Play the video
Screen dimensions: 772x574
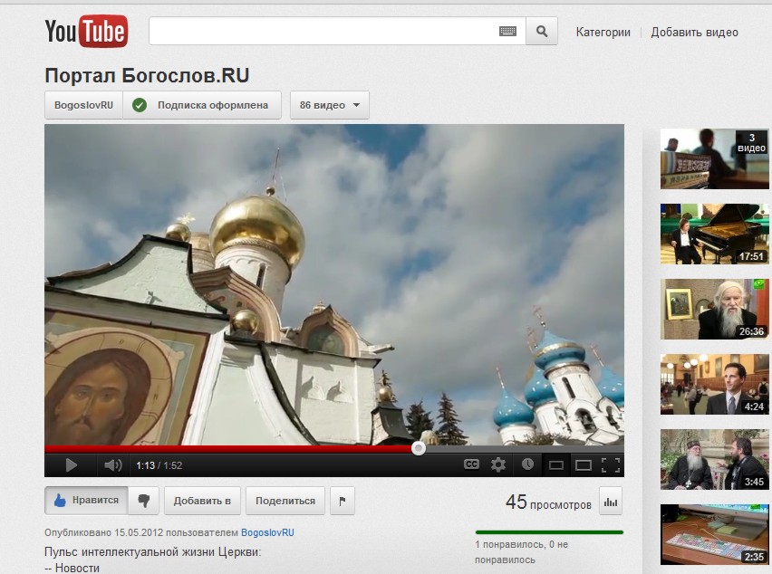click(71, 465)
